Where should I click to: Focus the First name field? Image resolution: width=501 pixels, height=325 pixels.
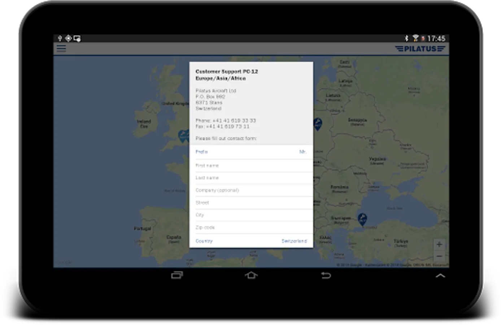click(251, 165)
